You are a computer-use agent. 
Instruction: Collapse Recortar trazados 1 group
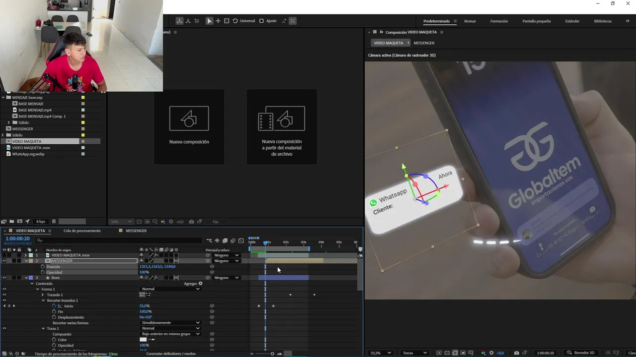pyautogui.click(x=43, y=300)
